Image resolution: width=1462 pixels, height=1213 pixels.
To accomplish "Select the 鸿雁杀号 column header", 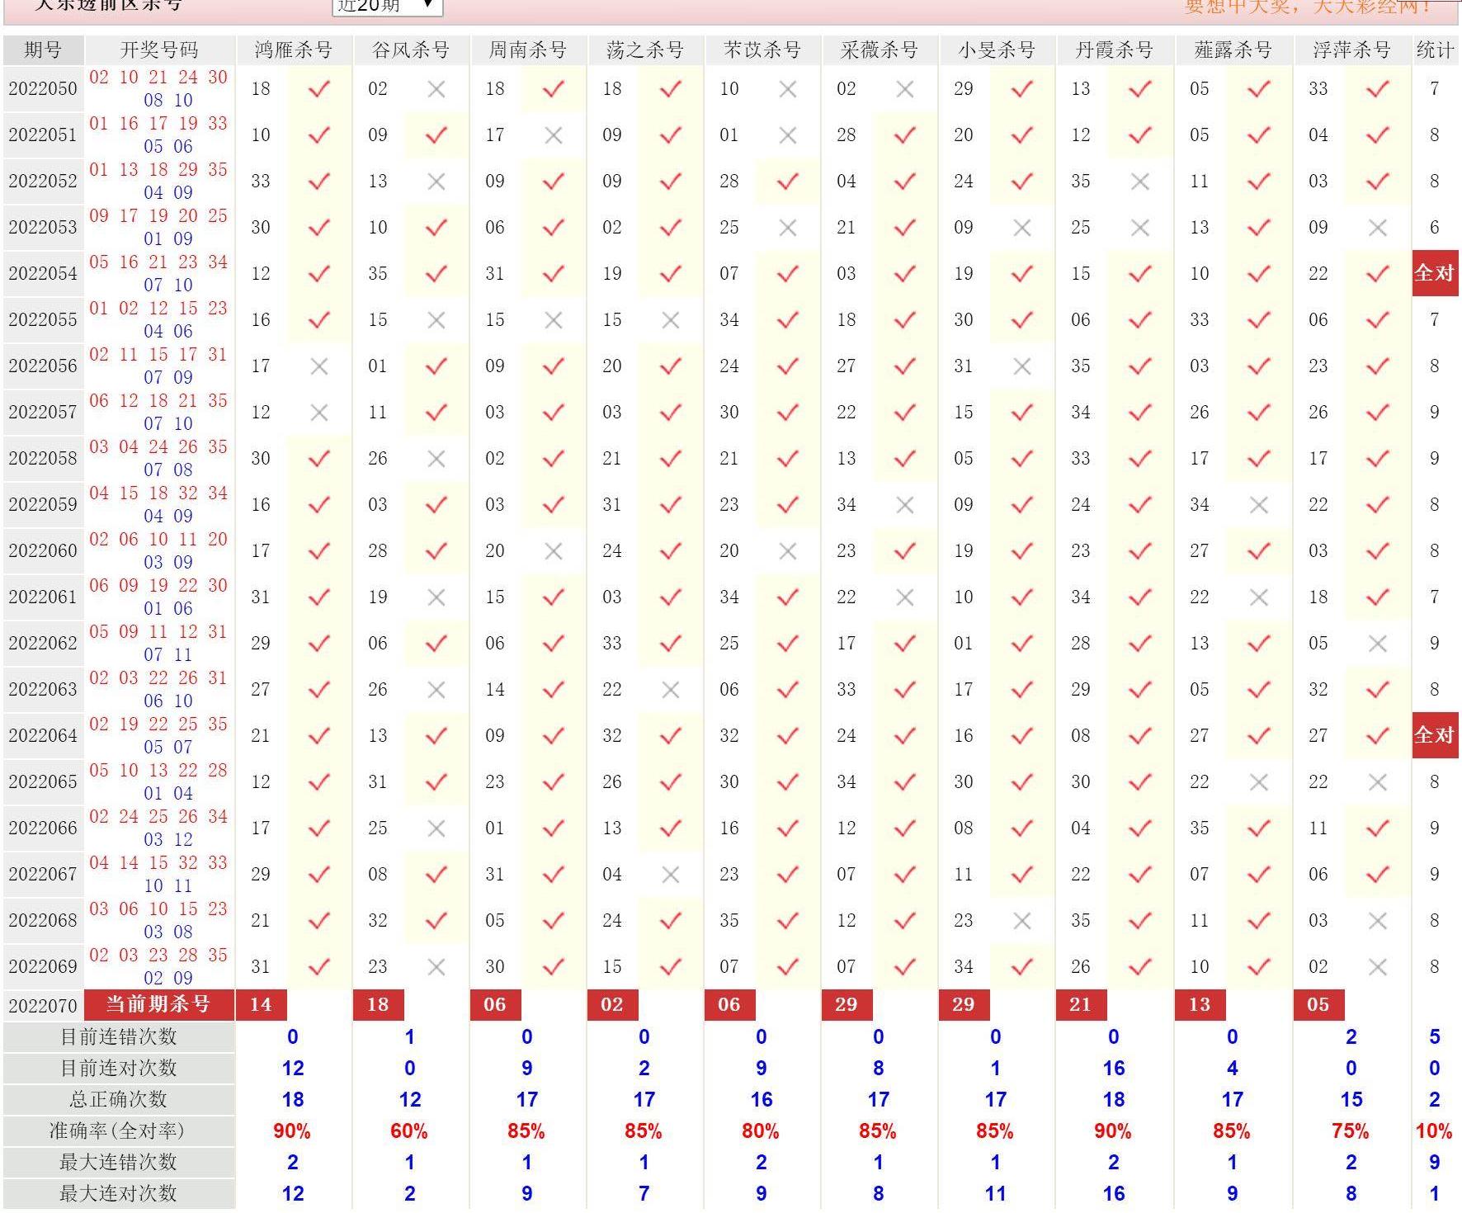I will tap(293, 50).
